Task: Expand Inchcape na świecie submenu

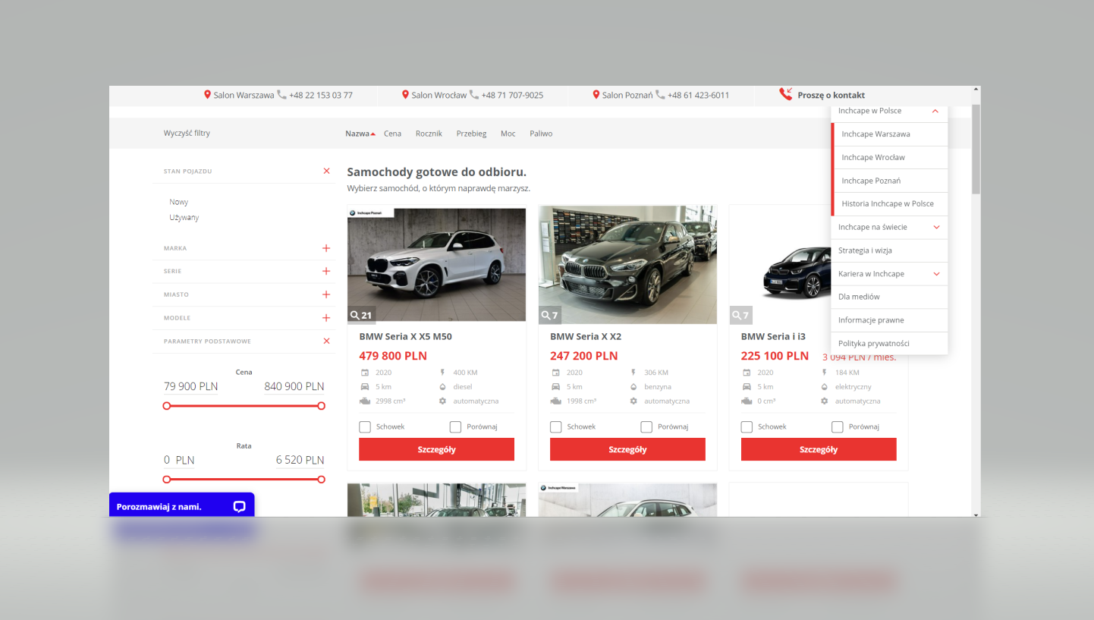Action: click(x=936, y=228)
